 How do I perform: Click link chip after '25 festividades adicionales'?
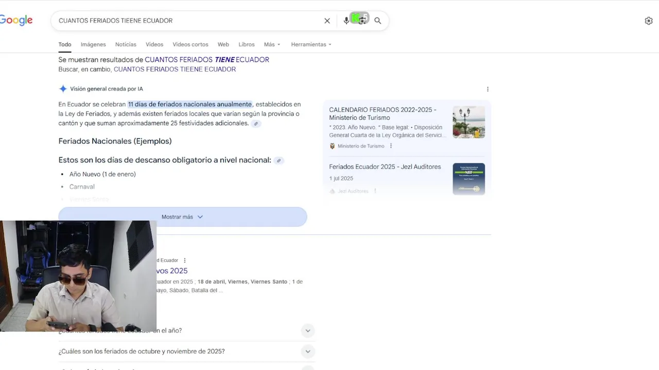click(256, 124)
